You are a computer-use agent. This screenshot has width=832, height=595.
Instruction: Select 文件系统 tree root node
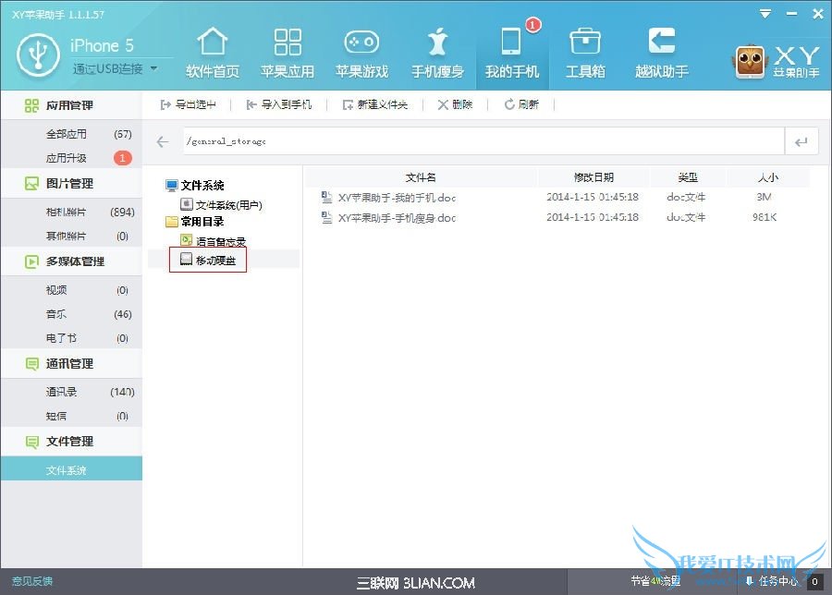pyautogui.click(x=195, y=185)
